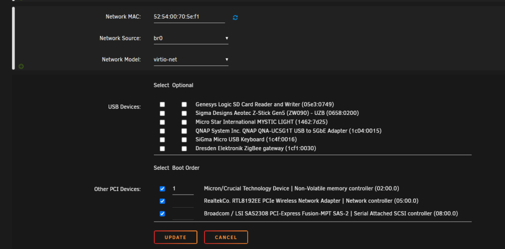Select the Dresden Elektronik ZigBee gateway checkbox
Viewport: 505px width, 249px height.
[162, 149]
